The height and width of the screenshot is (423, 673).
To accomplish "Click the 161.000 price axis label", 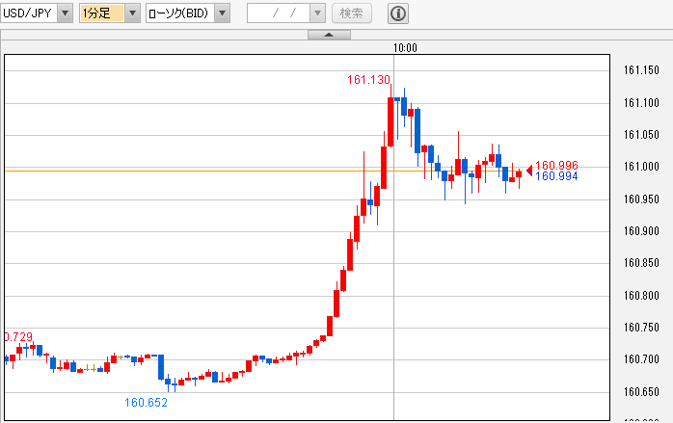I will pyautogui.click(x=641, y=167).
